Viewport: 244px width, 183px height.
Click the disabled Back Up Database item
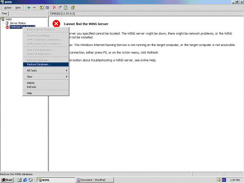click(x=46, y=60)
